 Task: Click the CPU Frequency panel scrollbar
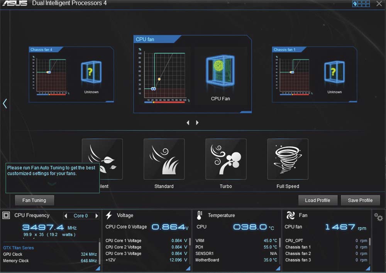100,253
